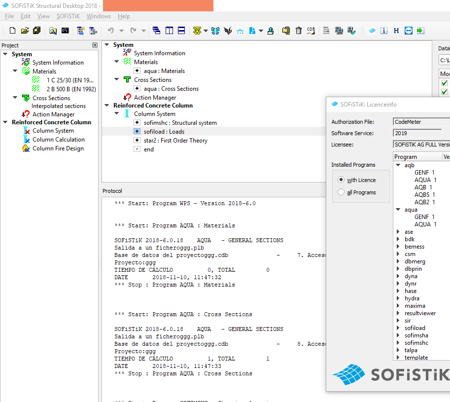
Task: Click the save all disks icon
Action: coord(37,31)
